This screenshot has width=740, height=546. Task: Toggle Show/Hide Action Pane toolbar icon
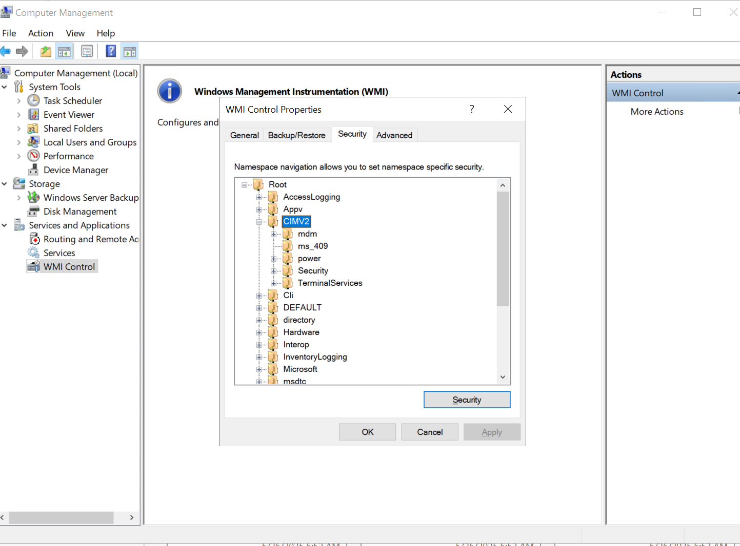click(130, 51)
